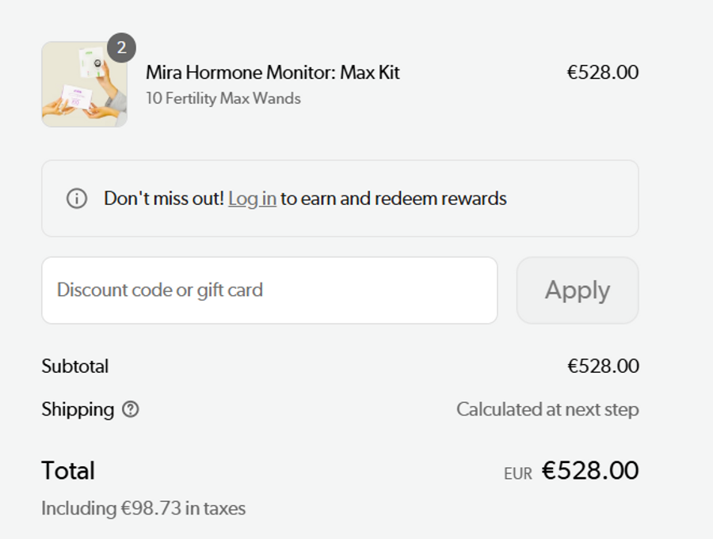Click the quantity badge showing 2
This screenshot has width=713, height=539.
(x=121, y=48)
